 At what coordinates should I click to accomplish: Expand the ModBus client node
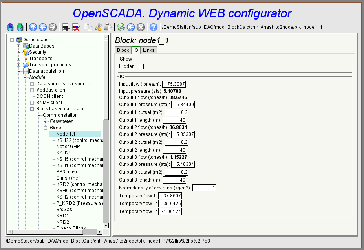[x=32, y=90]
